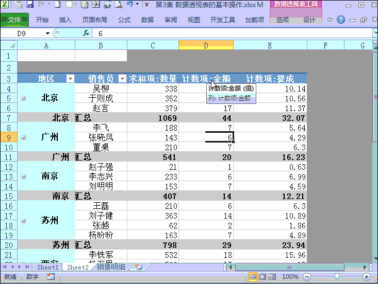Open the Name Box dropdown arrow
The width and height of the screenshot is (378, 284).
coord(47,33)
